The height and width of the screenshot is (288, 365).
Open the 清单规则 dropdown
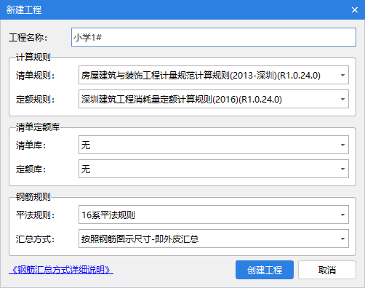click(214, 75)
